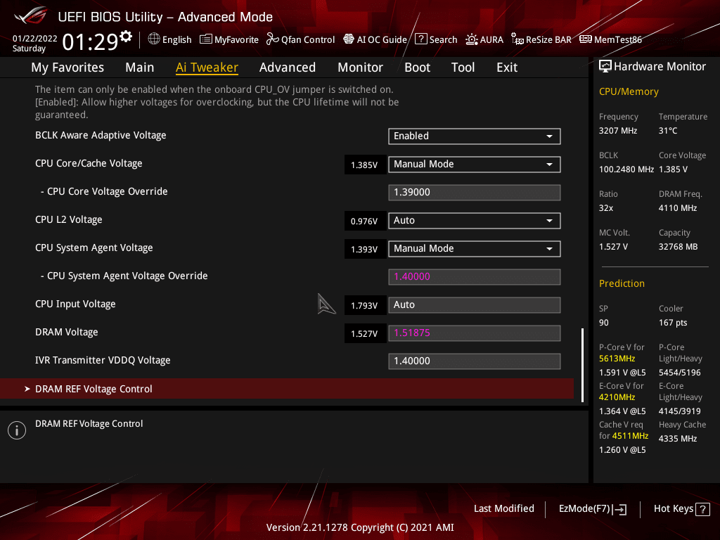Click the 31°C temperature value
This screenshot has width=720, height=540.
click(668, 131)
